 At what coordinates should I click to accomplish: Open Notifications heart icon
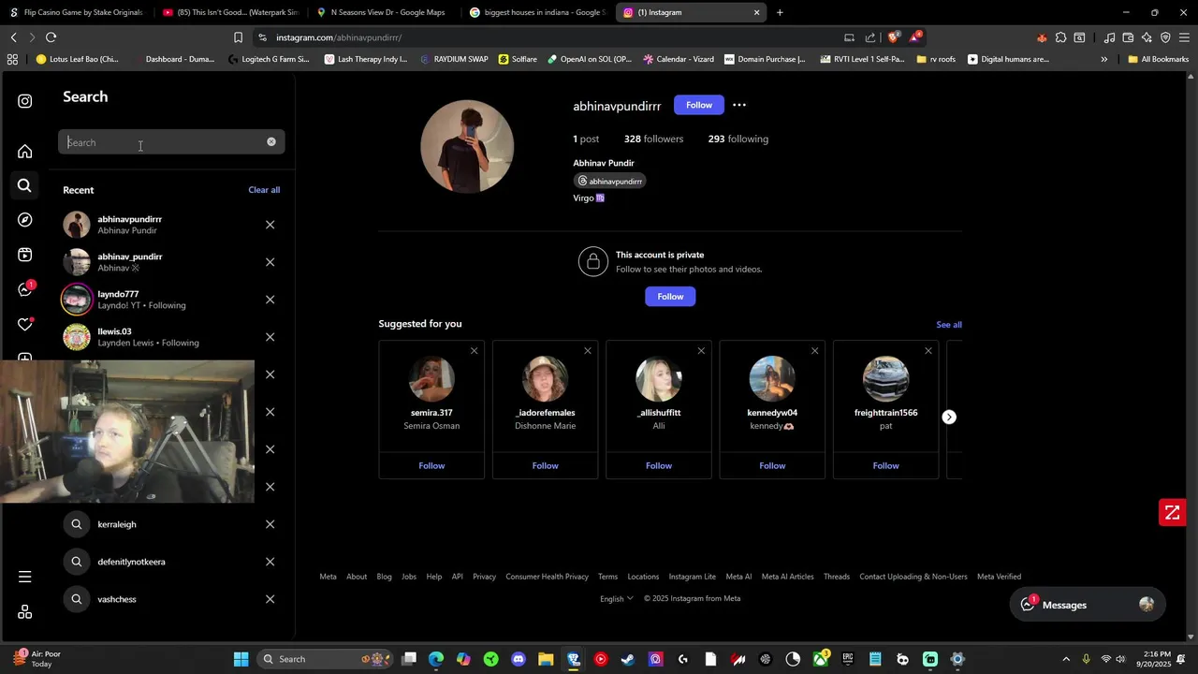coord(25,324)
